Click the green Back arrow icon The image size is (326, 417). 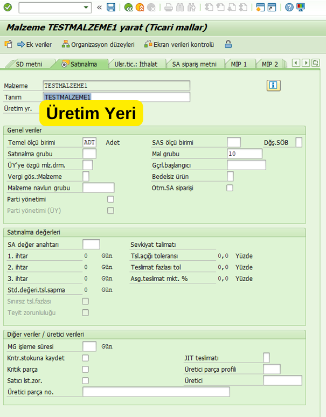(128, 8)
